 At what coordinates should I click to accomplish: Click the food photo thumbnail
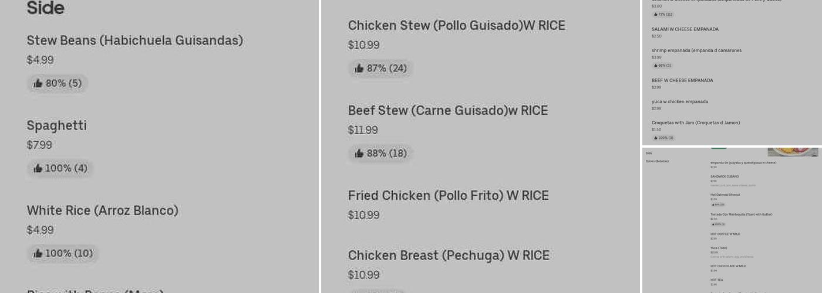(792, 152)
